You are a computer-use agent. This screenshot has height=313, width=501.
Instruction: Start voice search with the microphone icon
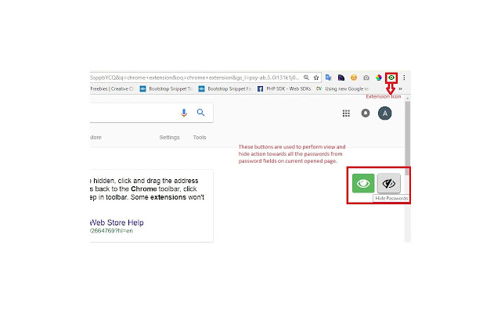click(x=184, y=113)
